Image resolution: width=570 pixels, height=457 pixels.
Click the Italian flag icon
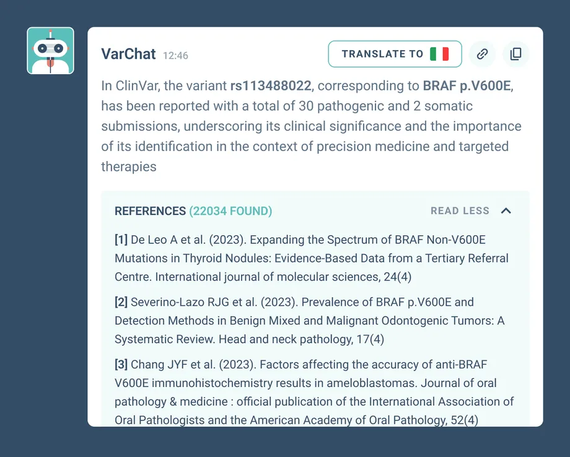coord(439,54)
